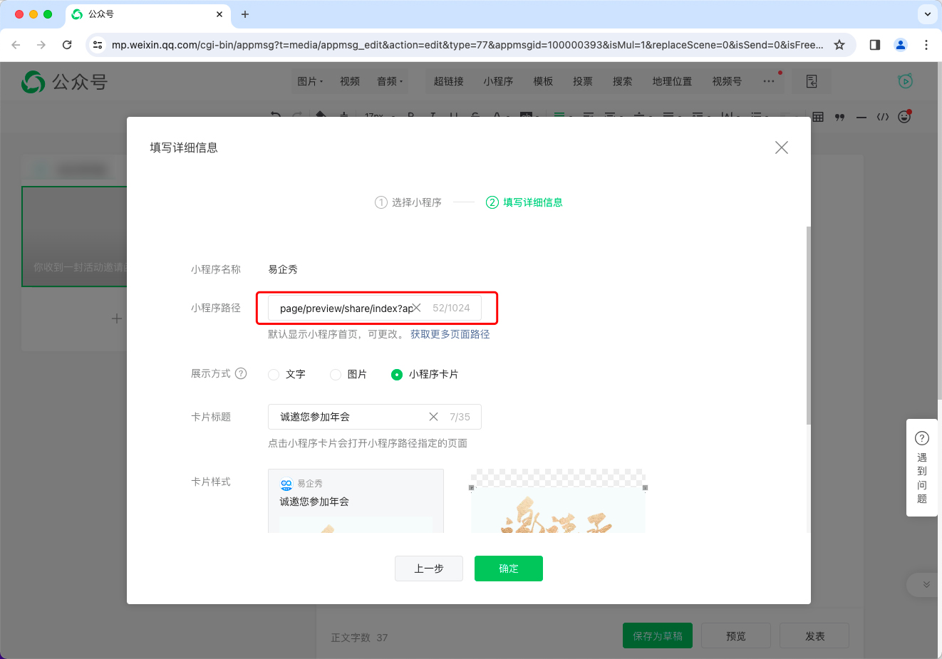Image resolution: width=942 pixels, height=659 pixels.
Task: Clear the 小程序路径 input text
Action: click(x=418, y=308)
